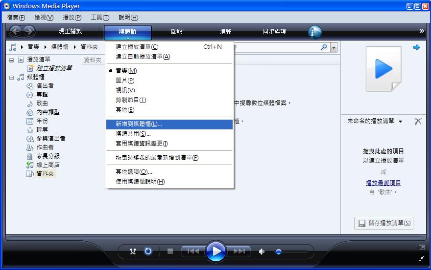Choose 其他選項(O)... menu entry
Screen dimensions: 431x270
click(x=169, y=172)
